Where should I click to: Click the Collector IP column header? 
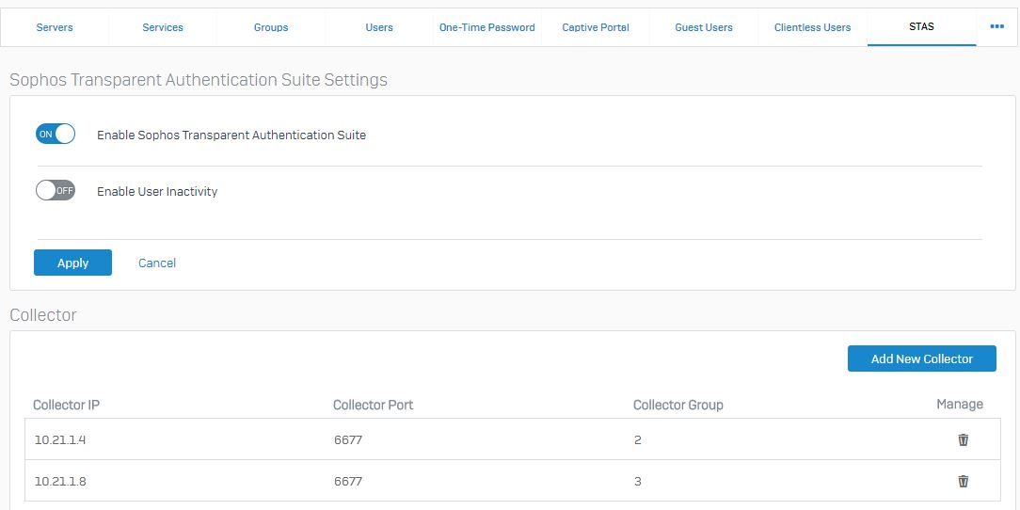point(67,405)
